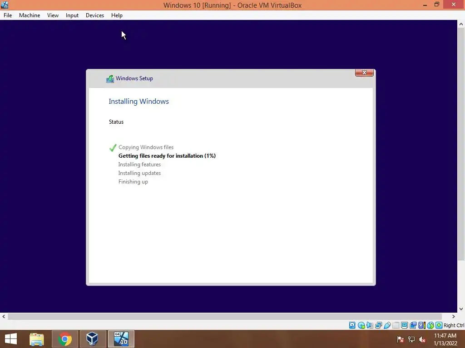Open VirtualBox Manager cube icon on taskbar
Viewport: 465px width, 348px height.
[92, 339]
